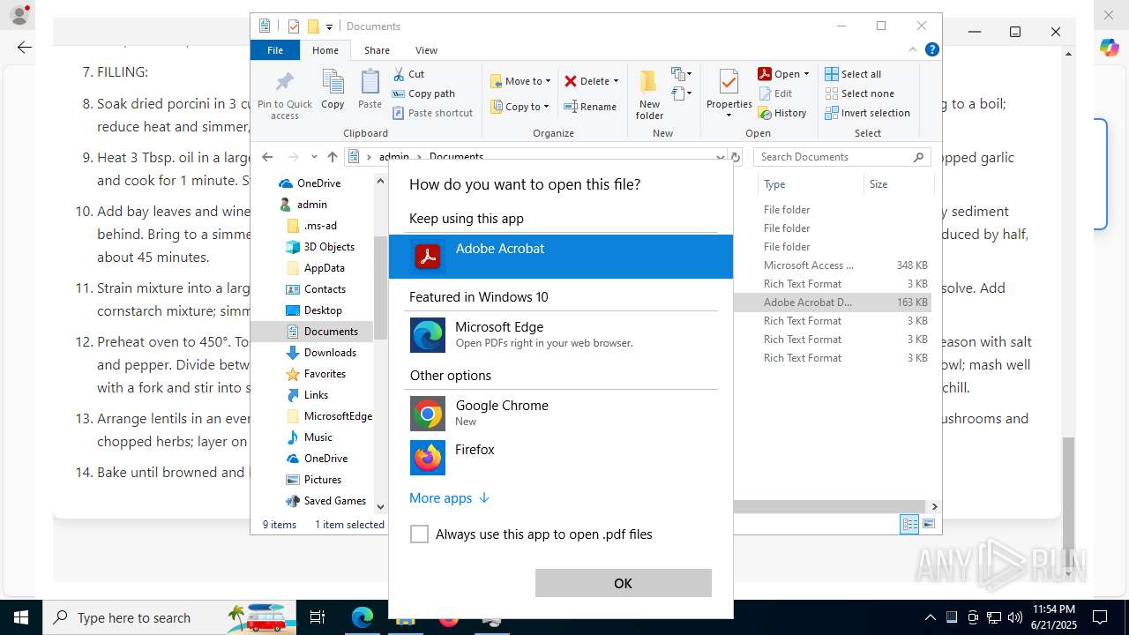The image size is (1129, 635).
Task: Click the Copilot icon in background window
Action: tap(1109, 48)
